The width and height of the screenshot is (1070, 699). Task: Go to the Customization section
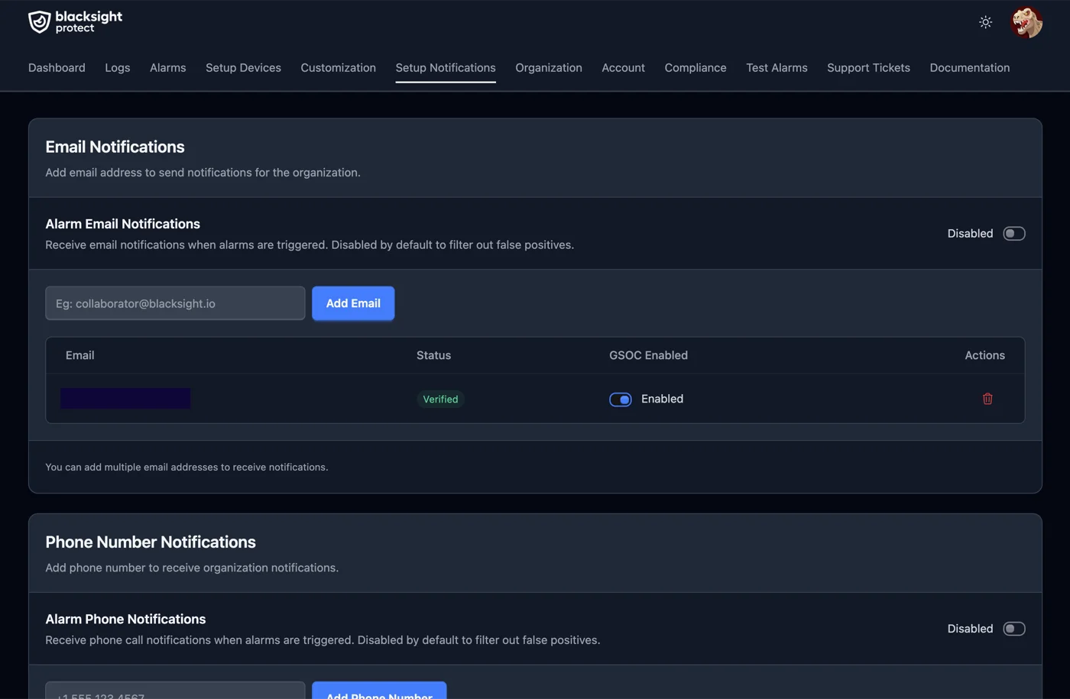click(338, 67)
